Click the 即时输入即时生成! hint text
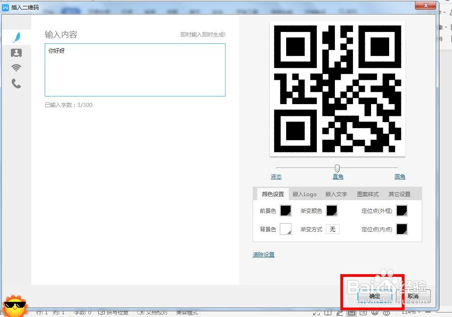This screenshot has height=317, width=452. (x=203, y=35)
